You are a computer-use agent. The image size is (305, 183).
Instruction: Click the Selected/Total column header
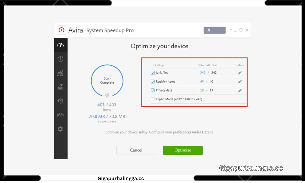(207, 65)
